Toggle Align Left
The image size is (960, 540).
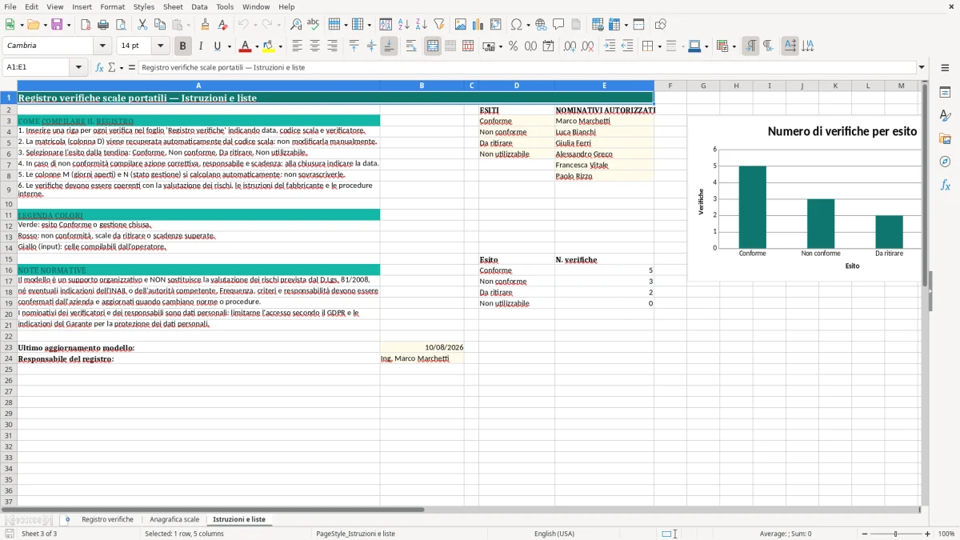coord(297,46)
